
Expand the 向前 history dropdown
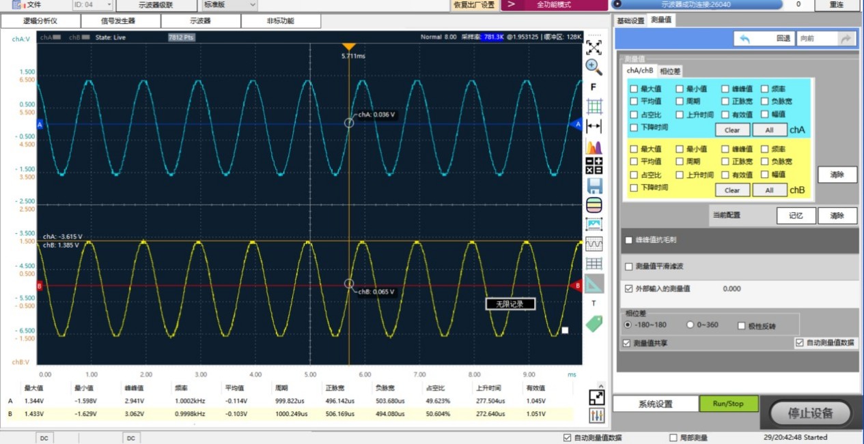pos(826,39)
